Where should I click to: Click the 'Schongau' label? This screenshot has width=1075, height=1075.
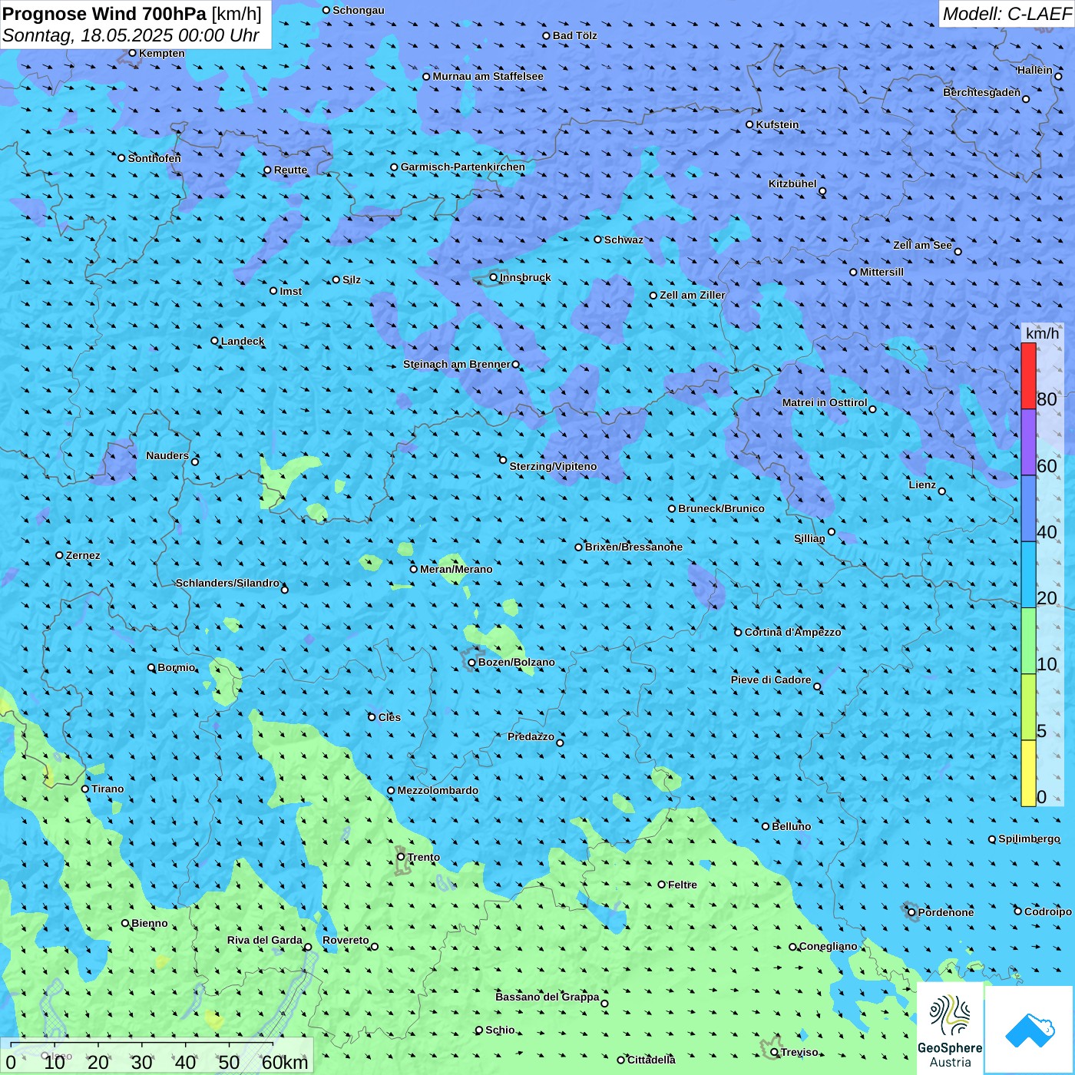pyautogui.click(x=359, y=10)
